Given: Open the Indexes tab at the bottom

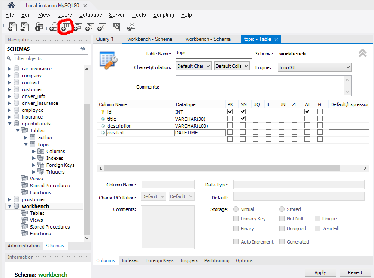Looking at the screenshot, I should pyautogui.click(x=130, y=260).
